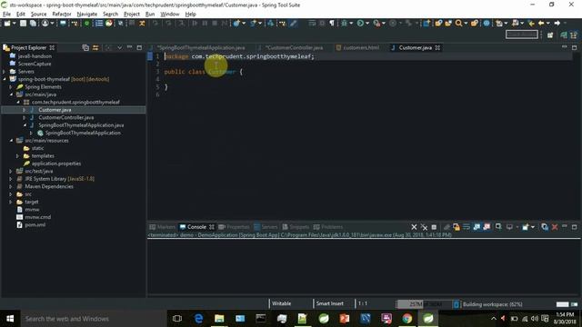582x327 pixels.
Task: Switch to SpringBootThymeleafApplication.java editor tab
Action: point(200,47)
